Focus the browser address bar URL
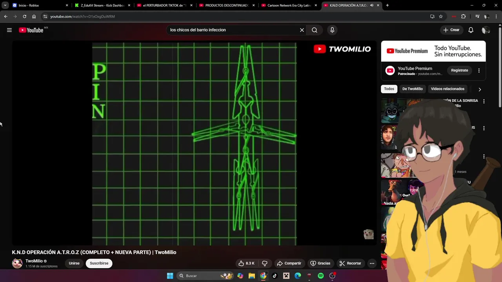This screenshot has height=282, width=502. (x=82, y=16)
